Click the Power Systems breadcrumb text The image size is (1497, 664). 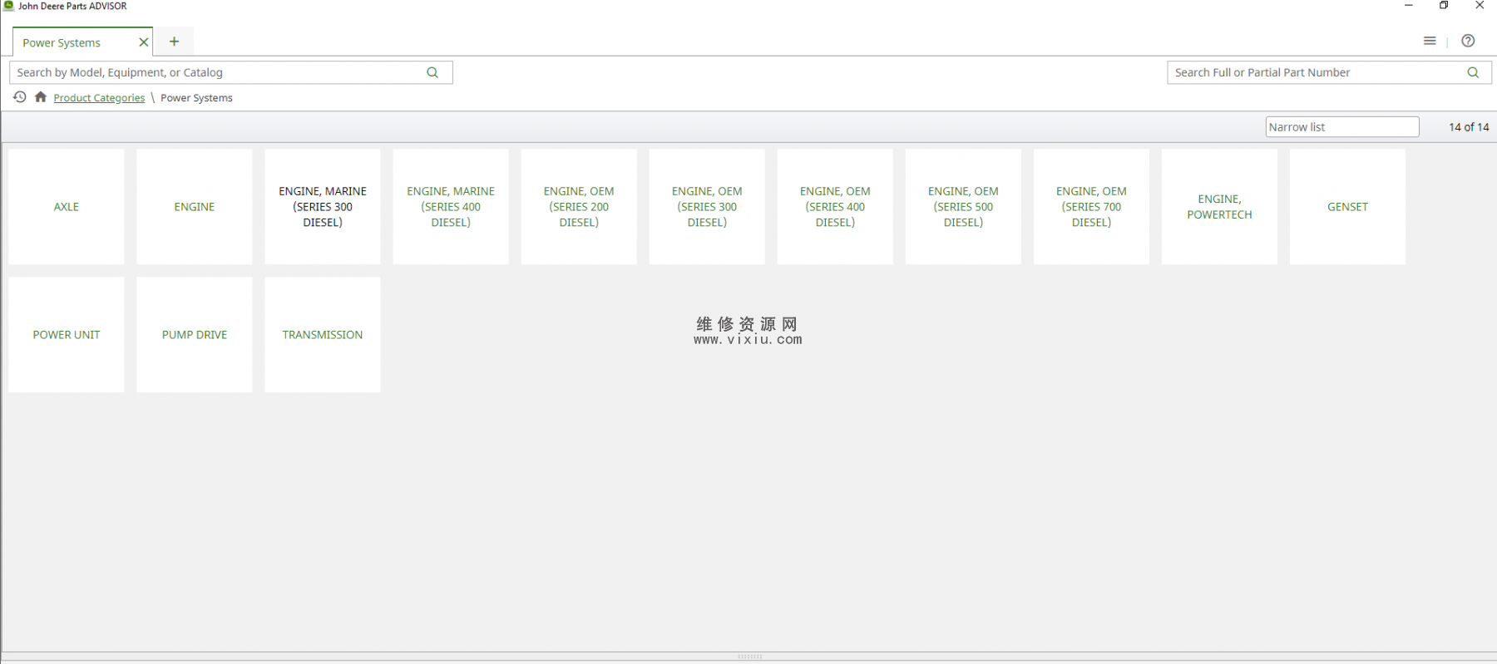point(196,98)
